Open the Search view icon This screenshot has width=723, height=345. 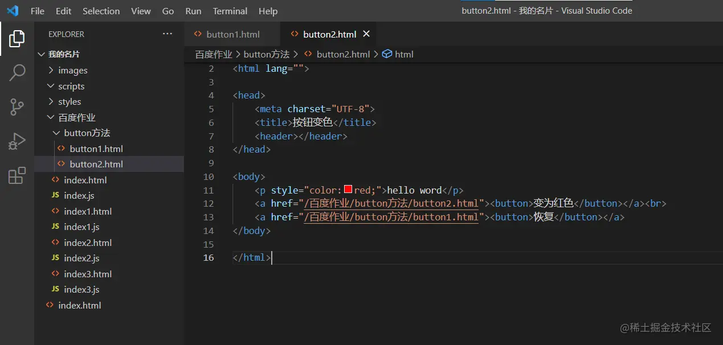click(x=17, y=73)
